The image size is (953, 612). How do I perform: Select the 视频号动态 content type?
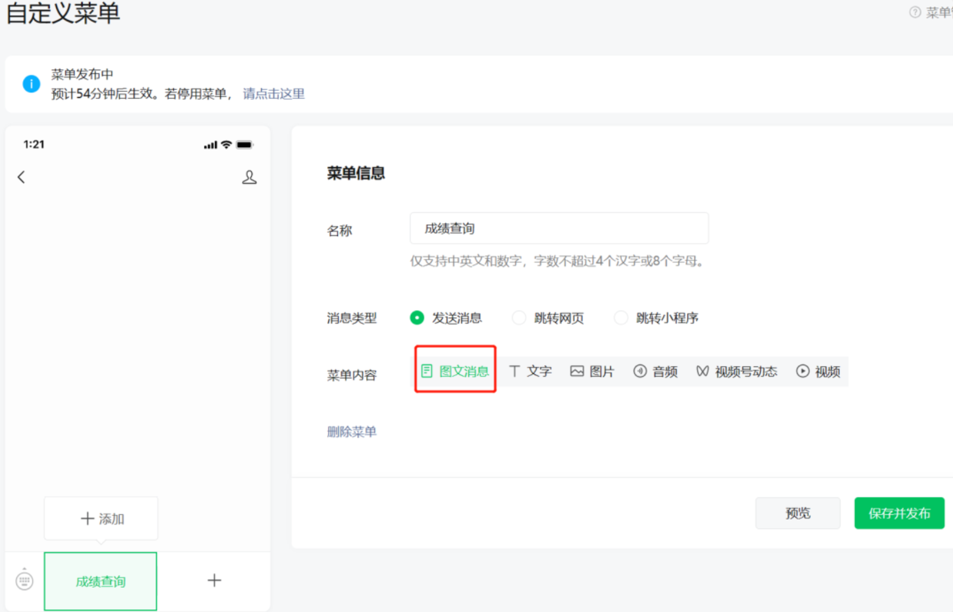tap(736, 372)
